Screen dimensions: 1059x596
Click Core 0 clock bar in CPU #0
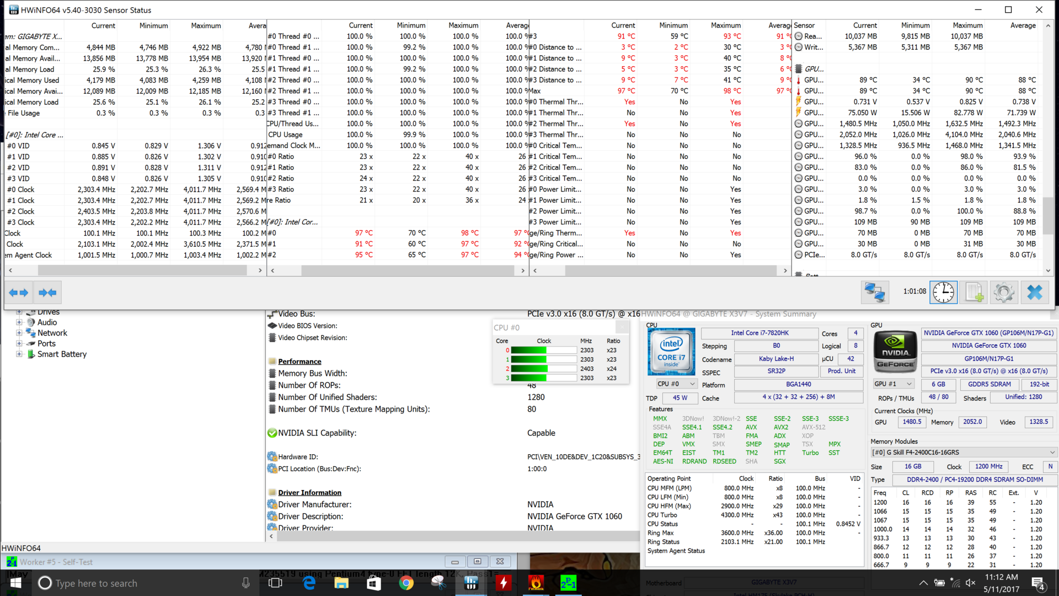click(x=543, y=350)
